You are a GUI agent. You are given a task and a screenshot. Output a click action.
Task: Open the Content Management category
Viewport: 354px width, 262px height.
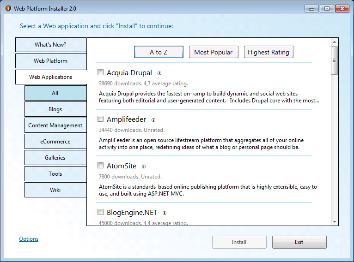pyautogui.click(x=55, y=125)
